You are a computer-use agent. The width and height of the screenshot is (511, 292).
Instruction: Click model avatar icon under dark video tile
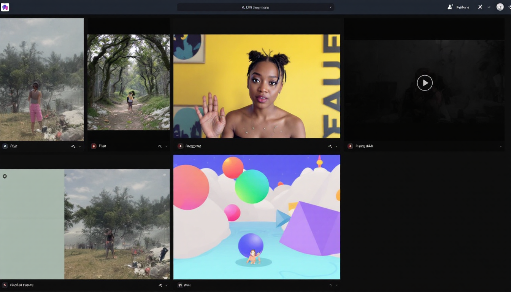coord(350,146)
